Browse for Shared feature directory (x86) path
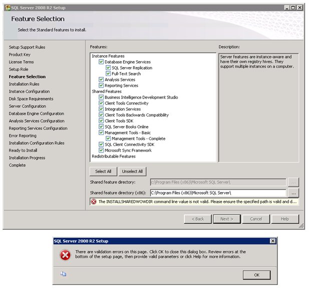The image size is (313, 294). (293, 193)
